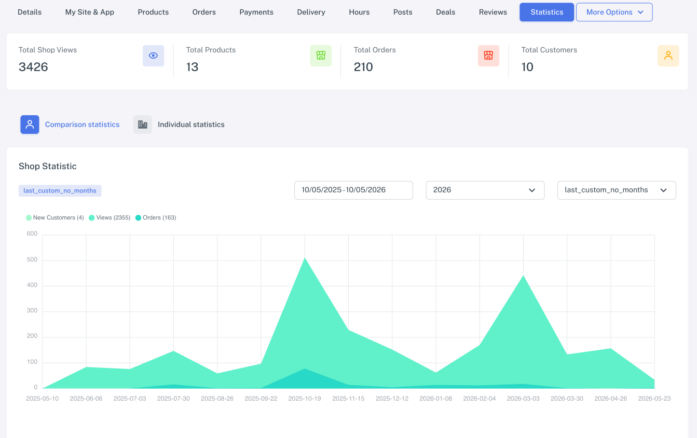Toggle Orders (163) series in chart legend

pos(156,218)
